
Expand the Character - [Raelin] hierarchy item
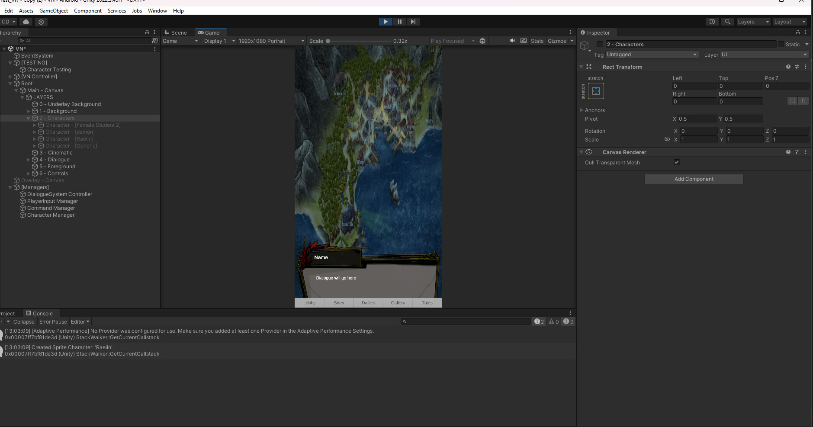[34, 139]
